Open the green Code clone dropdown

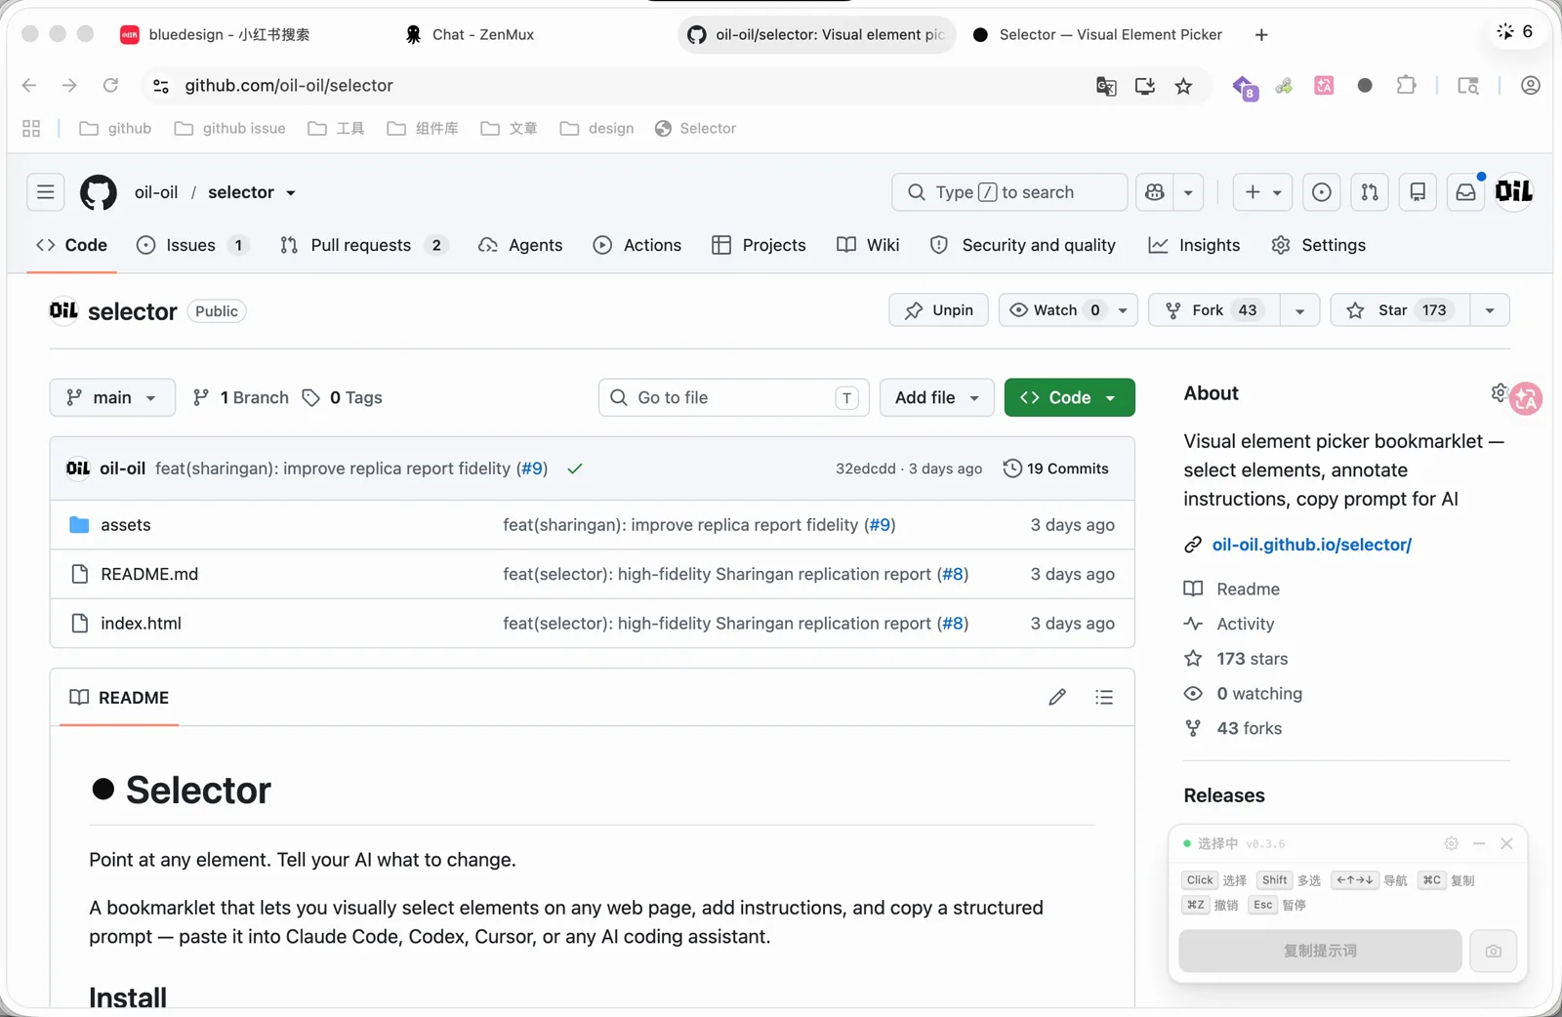1069,397
